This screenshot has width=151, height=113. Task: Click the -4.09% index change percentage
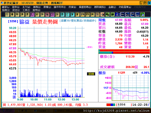coord(145,73)
